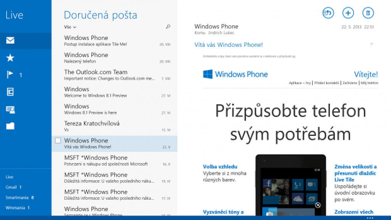Open Potvrzení o nákupu od společnosti Microsoft

pyautogui.click(x=115, y=160)
